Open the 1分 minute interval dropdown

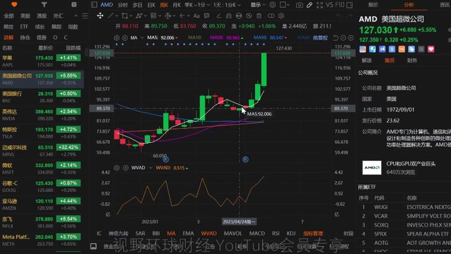(204, 5)
